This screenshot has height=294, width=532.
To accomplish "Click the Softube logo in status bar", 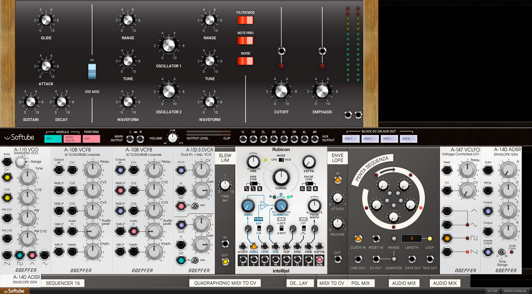I will tap(15, 291).
